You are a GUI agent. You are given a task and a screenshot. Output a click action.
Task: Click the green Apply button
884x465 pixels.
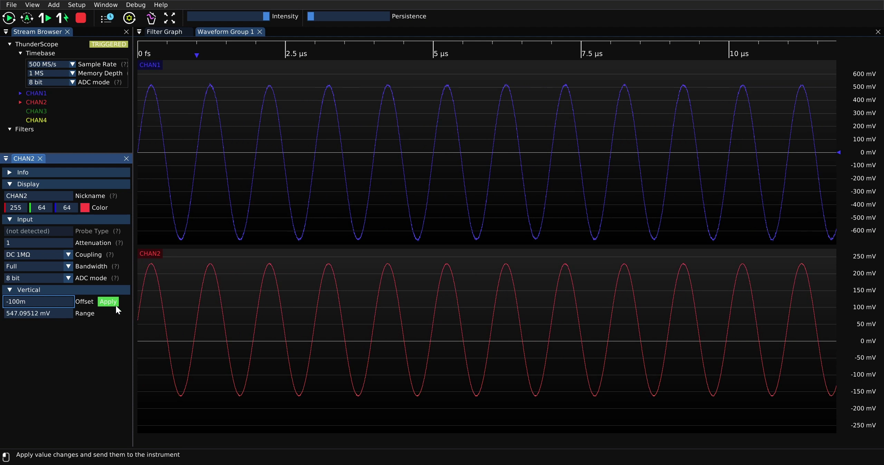[x=108, y=302]
